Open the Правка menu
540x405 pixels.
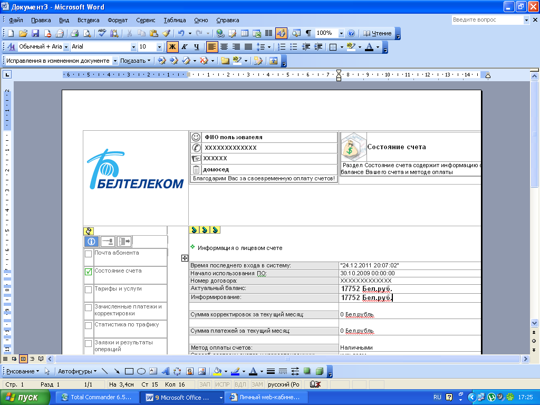coord(41,20)
